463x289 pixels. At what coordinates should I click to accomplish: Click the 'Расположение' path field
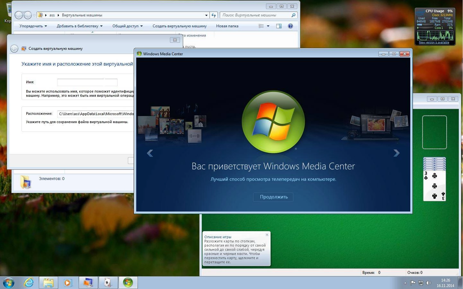tap(95, 114)
